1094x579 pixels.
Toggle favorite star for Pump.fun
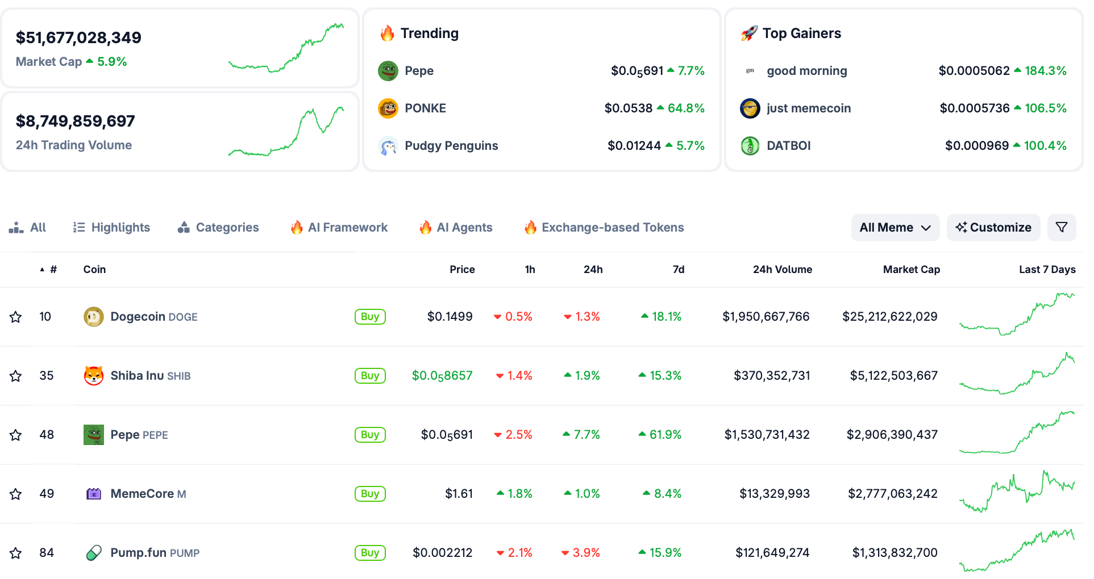(x=16, y=553)
